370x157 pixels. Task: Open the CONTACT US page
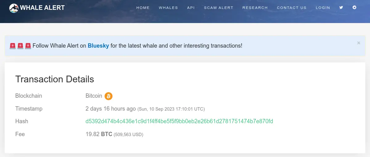(292, 8)
